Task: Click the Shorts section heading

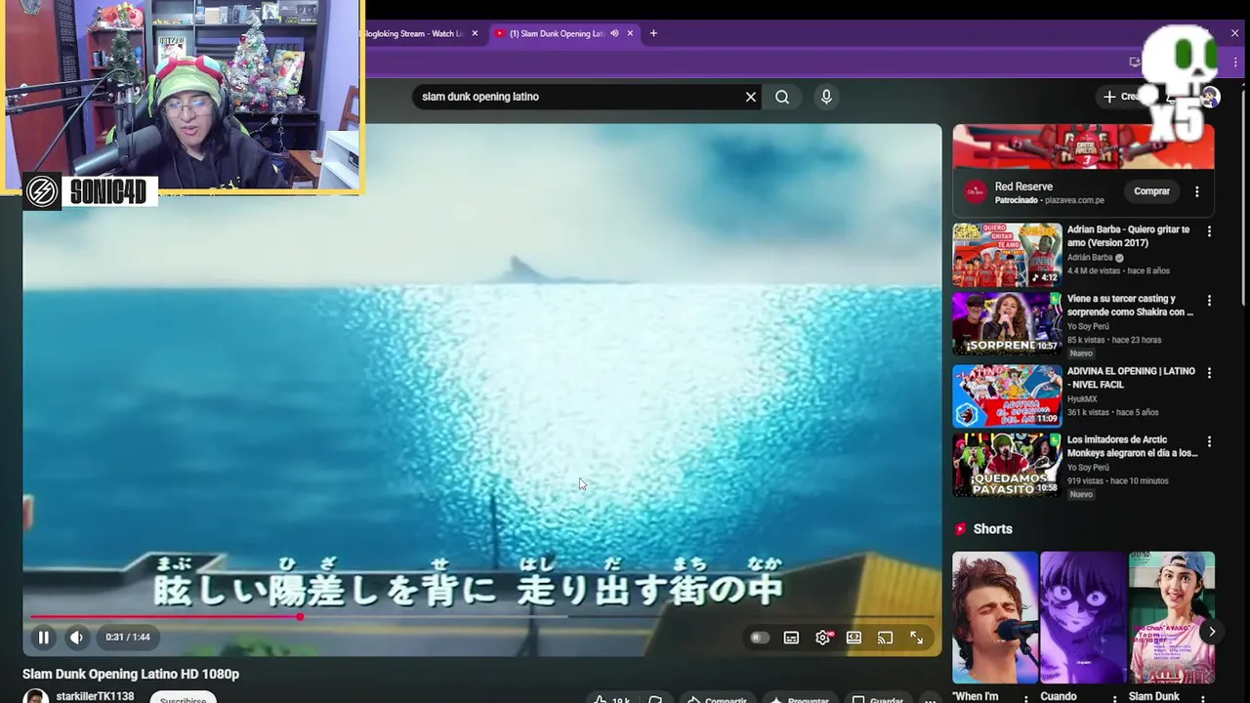Action: [x=992, y=529]
